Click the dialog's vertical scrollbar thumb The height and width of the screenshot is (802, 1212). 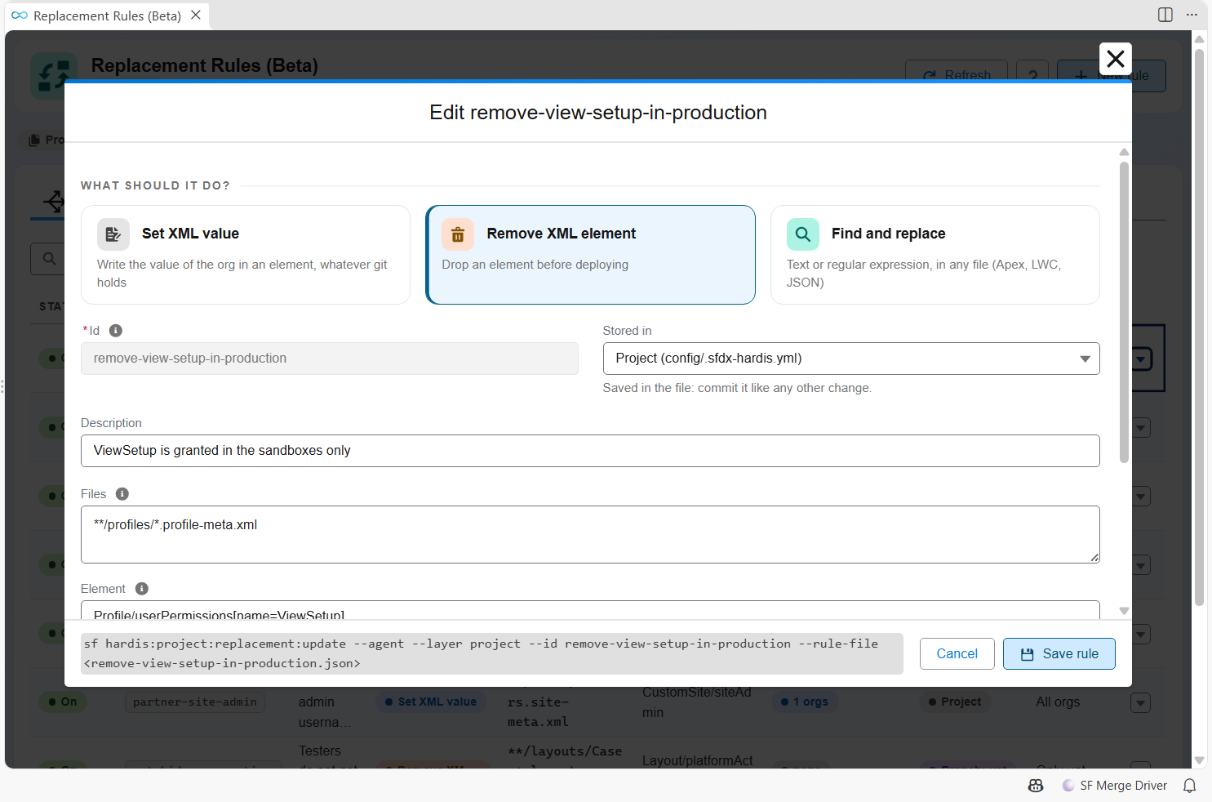click(x=1124, y=313)
